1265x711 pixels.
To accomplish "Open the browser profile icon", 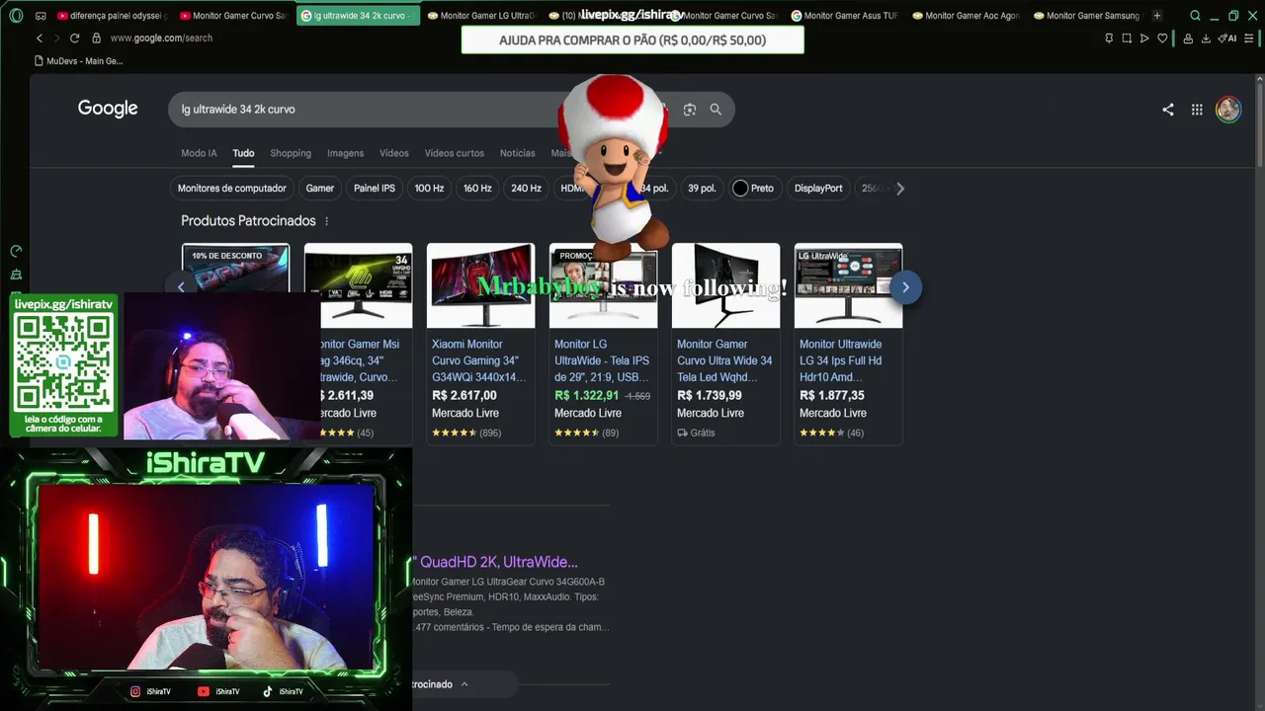I will click(x=1187, y=39).
